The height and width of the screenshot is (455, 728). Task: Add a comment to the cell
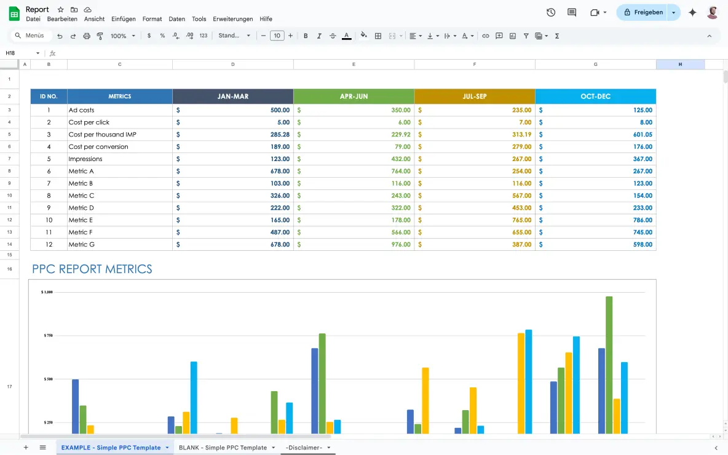coord(499,35)
